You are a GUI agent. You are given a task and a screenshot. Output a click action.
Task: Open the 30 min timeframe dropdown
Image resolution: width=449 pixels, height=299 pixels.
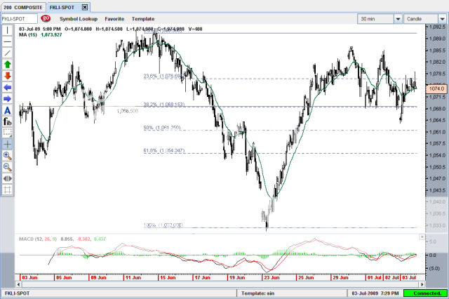pos(398,18)
